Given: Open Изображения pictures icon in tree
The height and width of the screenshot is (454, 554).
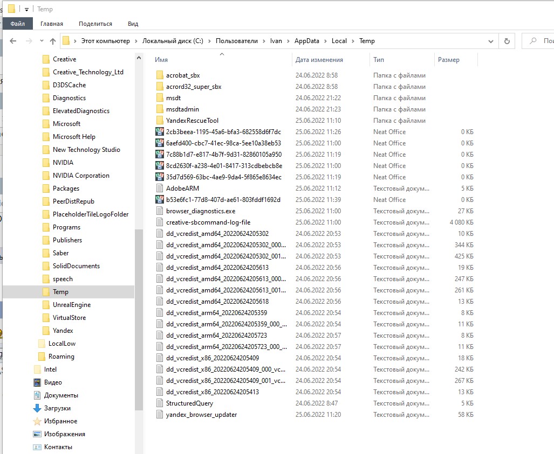Looking at the screenshot, I should click(x=37, y=434).
